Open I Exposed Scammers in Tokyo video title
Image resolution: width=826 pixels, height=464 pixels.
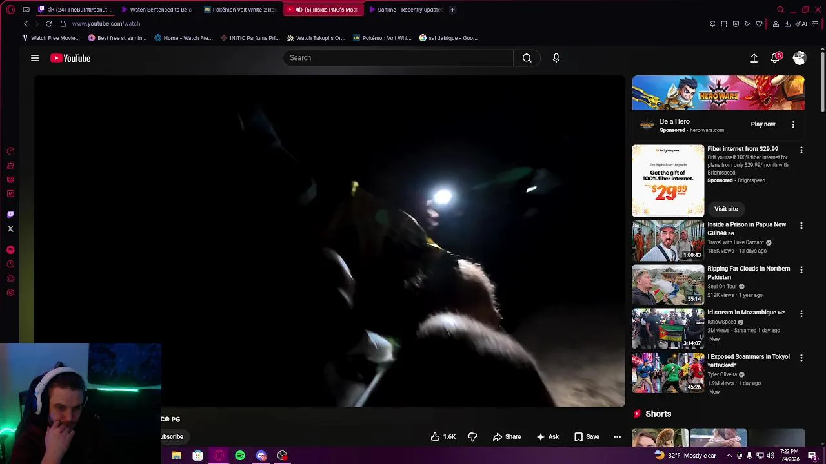pos(749,361)
